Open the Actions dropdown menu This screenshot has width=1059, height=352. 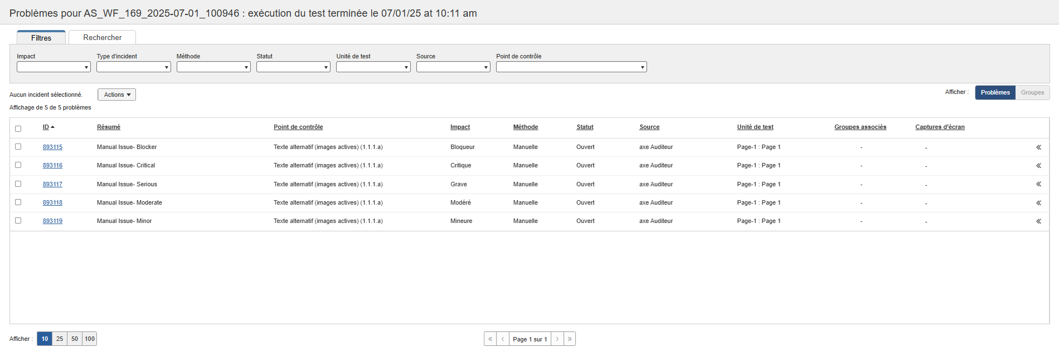click(116, 95)
